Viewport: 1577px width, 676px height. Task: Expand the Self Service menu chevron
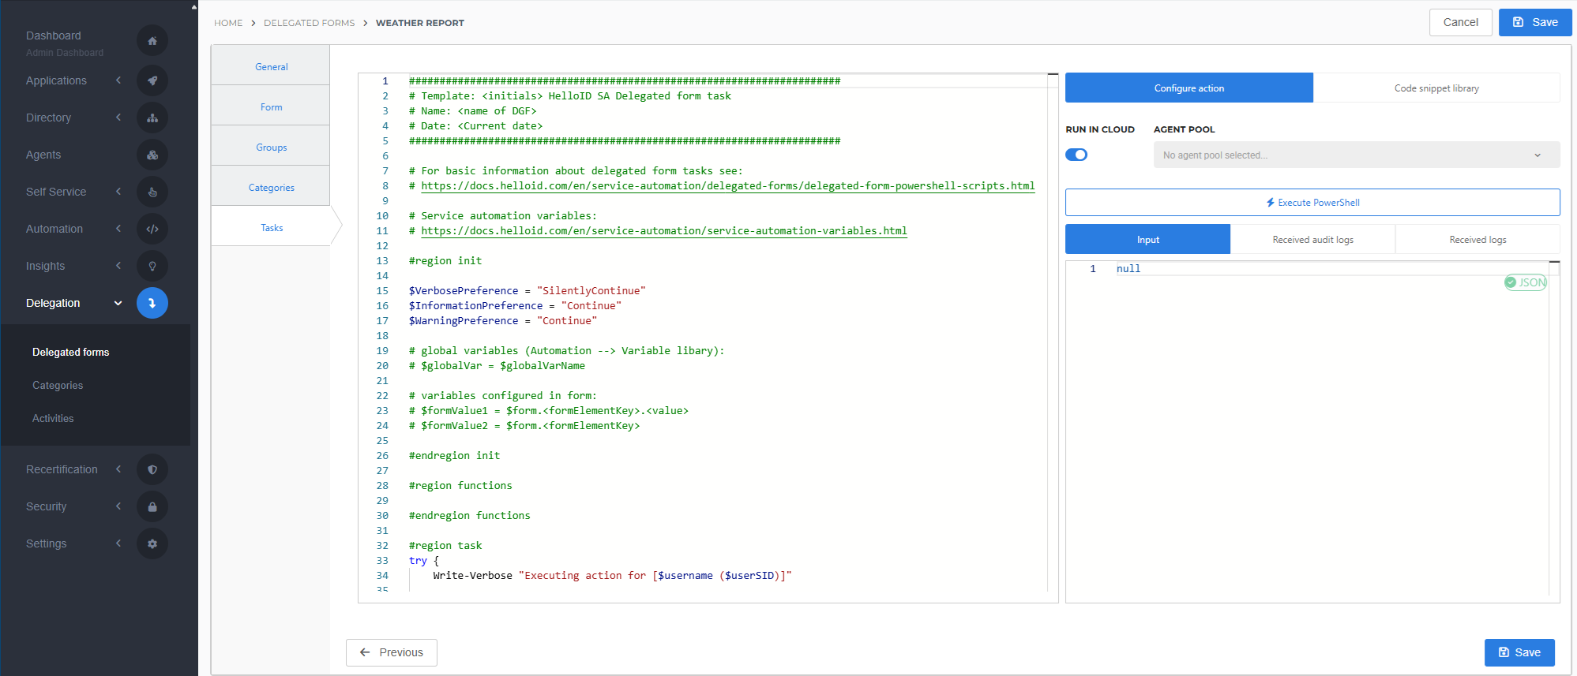(118, 192)
